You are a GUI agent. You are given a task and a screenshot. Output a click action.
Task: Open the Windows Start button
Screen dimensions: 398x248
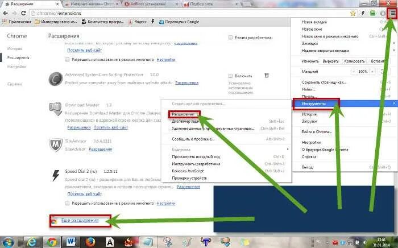[8, 242]
